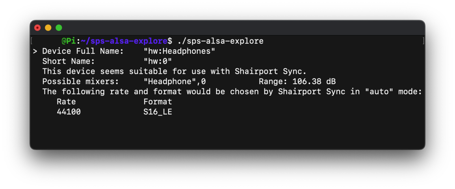
Task: Click the 44100 rate value
Action: (69, 112)
